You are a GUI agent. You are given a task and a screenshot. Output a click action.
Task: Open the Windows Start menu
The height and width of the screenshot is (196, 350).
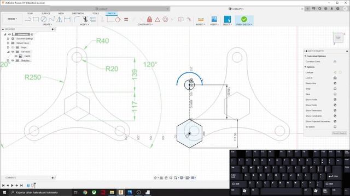4,192
